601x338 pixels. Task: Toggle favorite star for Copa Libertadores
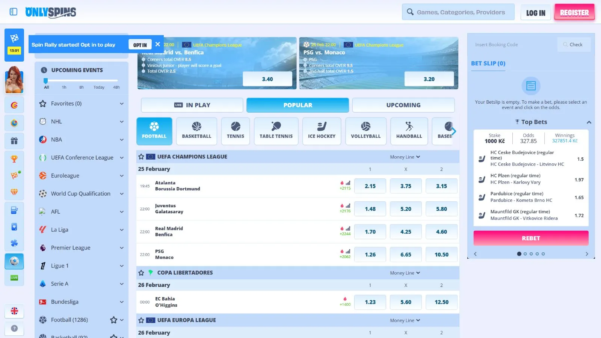pos(141,273)
